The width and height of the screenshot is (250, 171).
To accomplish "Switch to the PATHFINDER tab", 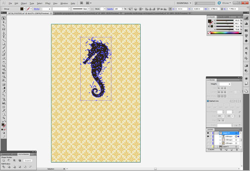I will click(x=24, y=154).
